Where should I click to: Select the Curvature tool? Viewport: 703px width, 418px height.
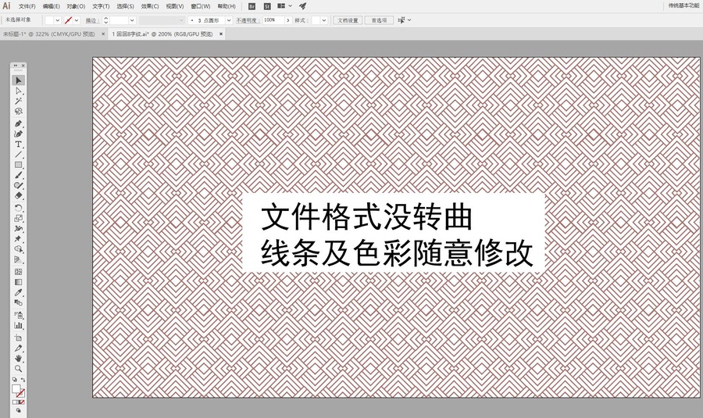tap(19, 134)
